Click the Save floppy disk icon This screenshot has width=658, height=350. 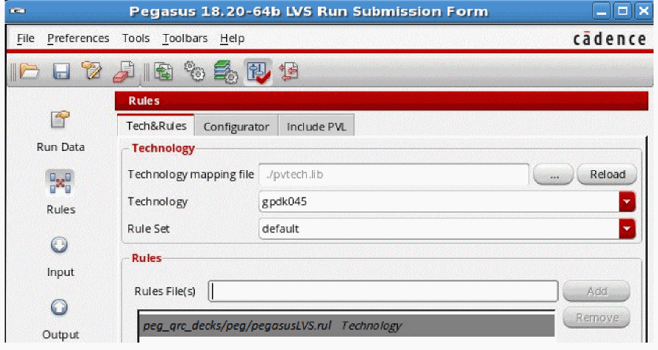click(x=62, y=71)
